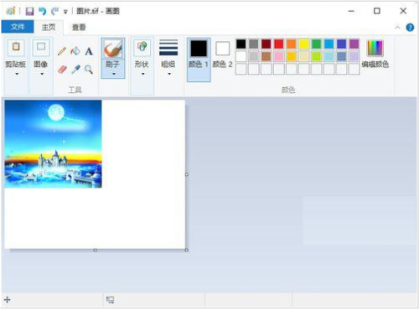Collapse the ribbon with the chevron
The image size is (419, 310).
[x=397, y=28]
